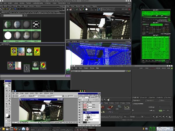Toggle lock all icon in Layers panel

pos(89,100)
